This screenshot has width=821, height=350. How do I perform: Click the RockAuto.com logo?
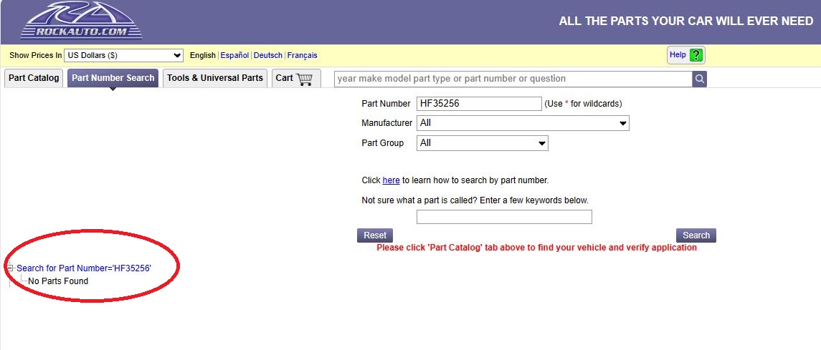81,21
